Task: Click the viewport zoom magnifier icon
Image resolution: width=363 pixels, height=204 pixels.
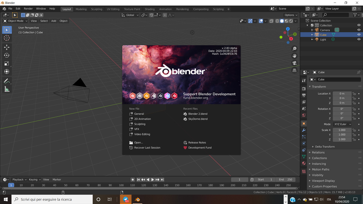Action: [295, 49]
